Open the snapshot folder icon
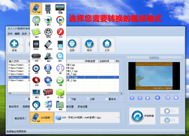This screenshot has height=136, width=189. 176,98
